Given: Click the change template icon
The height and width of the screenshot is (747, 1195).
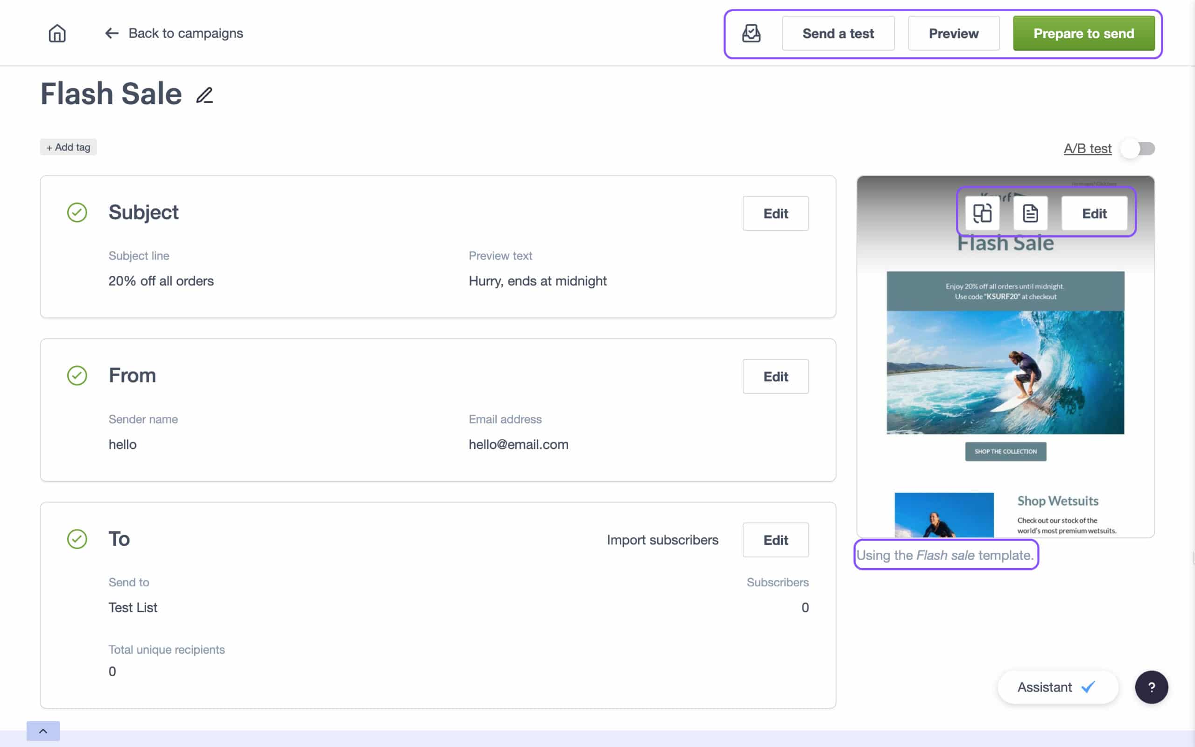Looking at the screenshot, I should 982,213.
